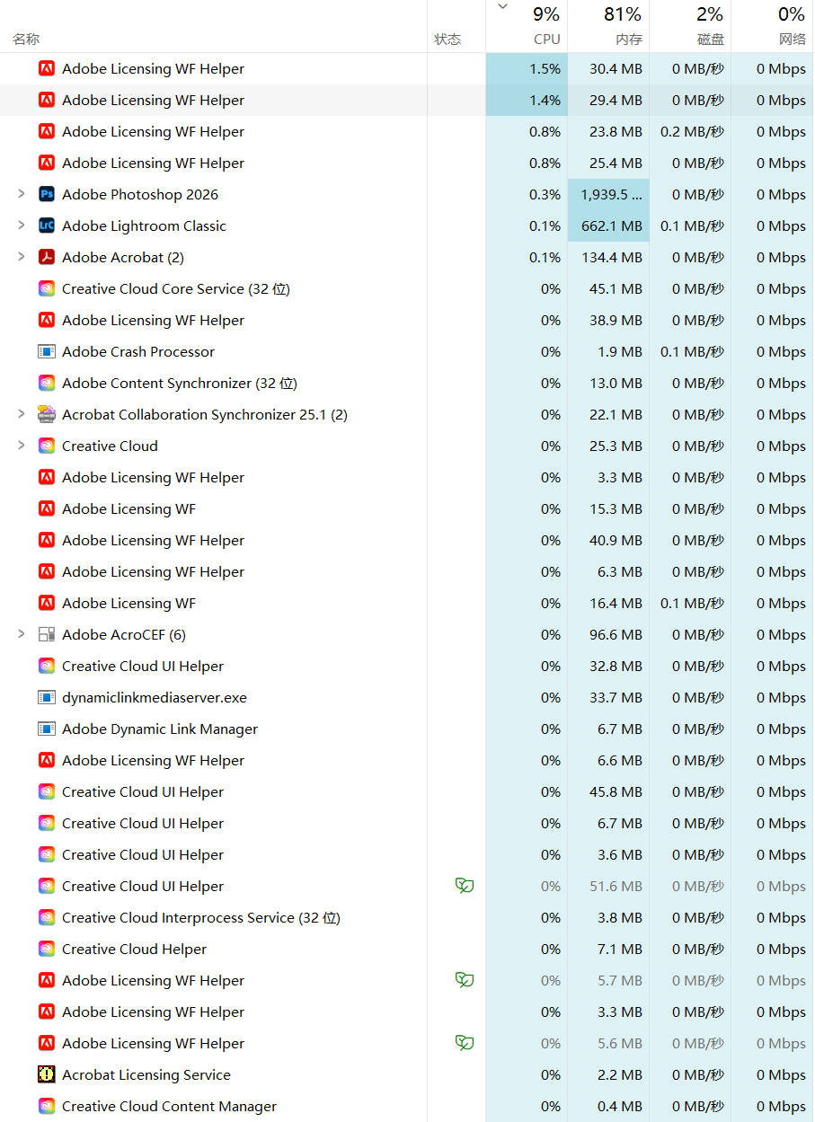
Task: Select the Adobe Dynamic Link Manager row name
Action: [160, 729]
